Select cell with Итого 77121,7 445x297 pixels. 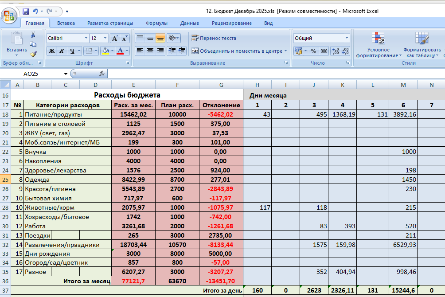(133, 281)
